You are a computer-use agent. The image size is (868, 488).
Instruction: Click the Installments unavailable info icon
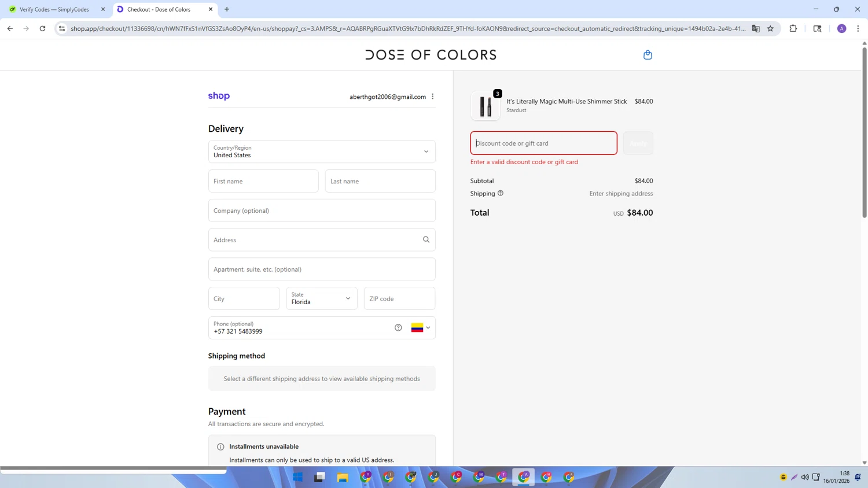(220, 446)
